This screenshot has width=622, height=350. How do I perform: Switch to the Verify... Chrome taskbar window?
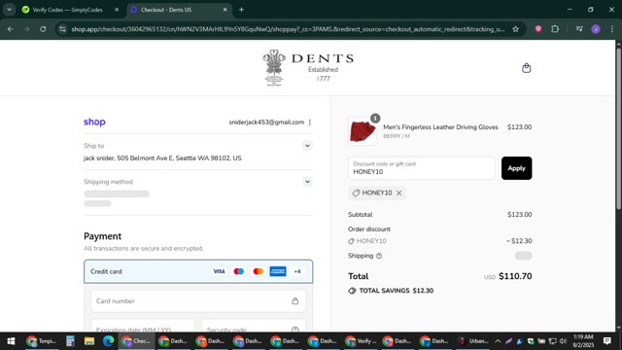click(361, 341)
